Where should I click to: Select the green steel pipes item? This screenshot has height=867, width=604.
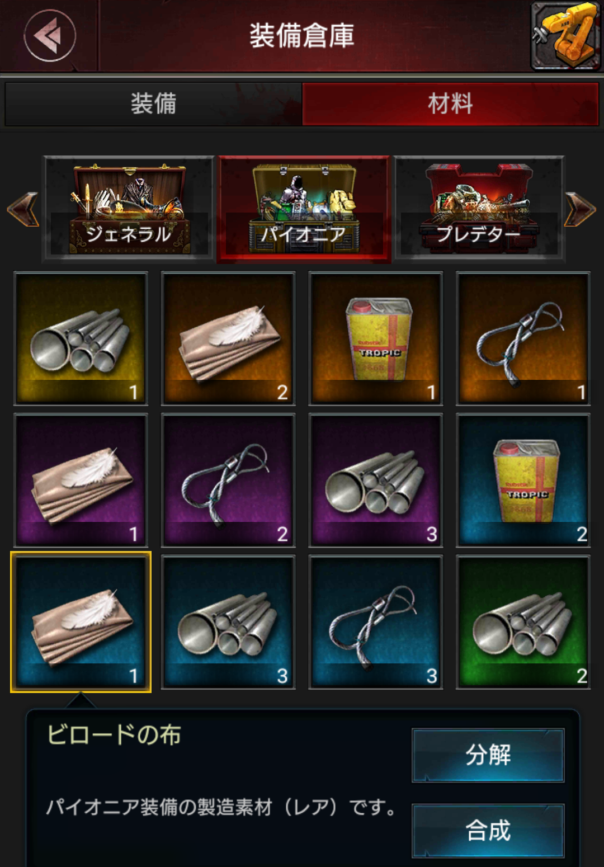click(x=523, y=622)
